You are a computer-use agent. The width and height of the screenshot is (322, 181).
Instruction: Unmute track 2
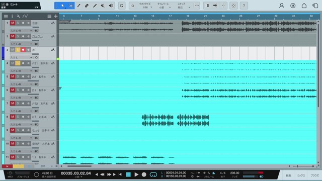click(13, 37)
